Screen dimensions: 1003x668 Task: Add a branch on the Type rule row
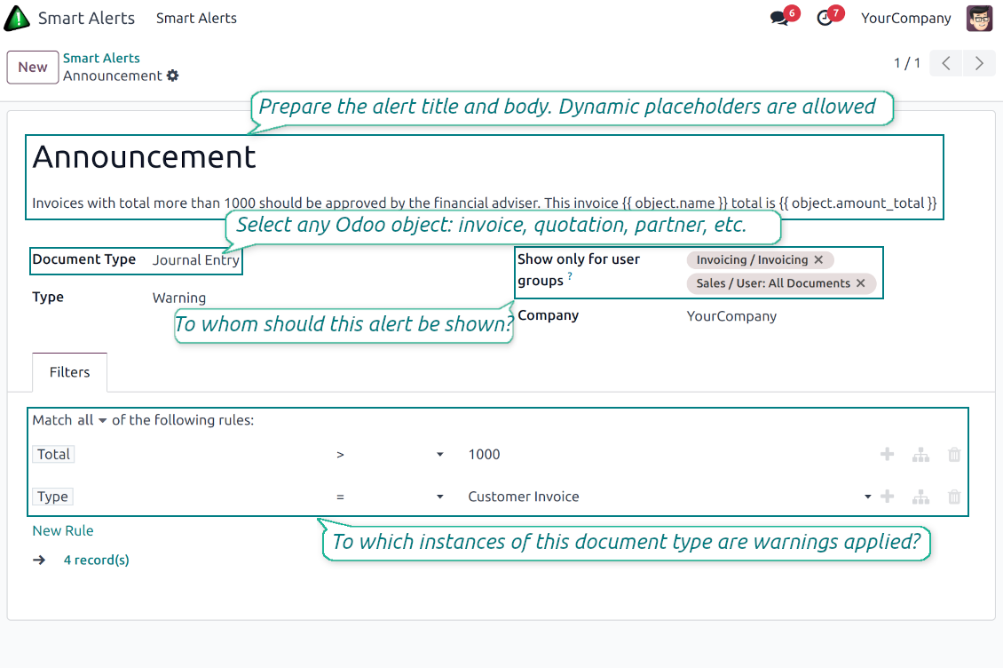click(920, 497)
